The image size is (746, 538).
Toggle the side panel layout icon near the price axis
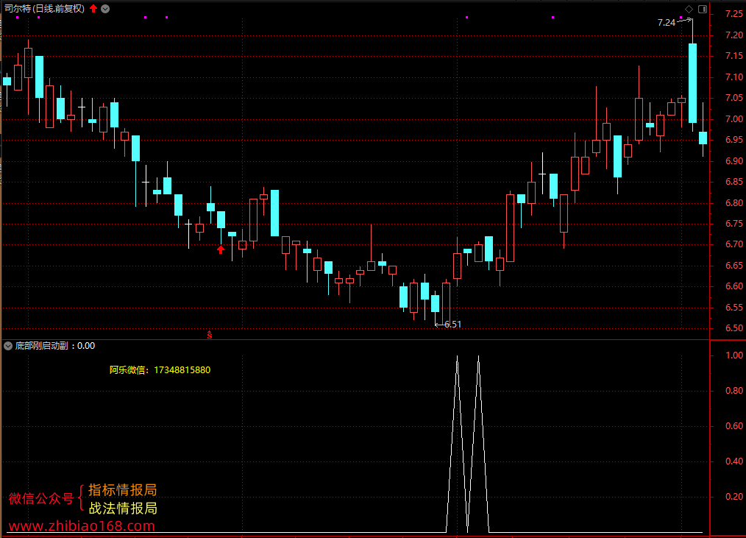point(703,9)
